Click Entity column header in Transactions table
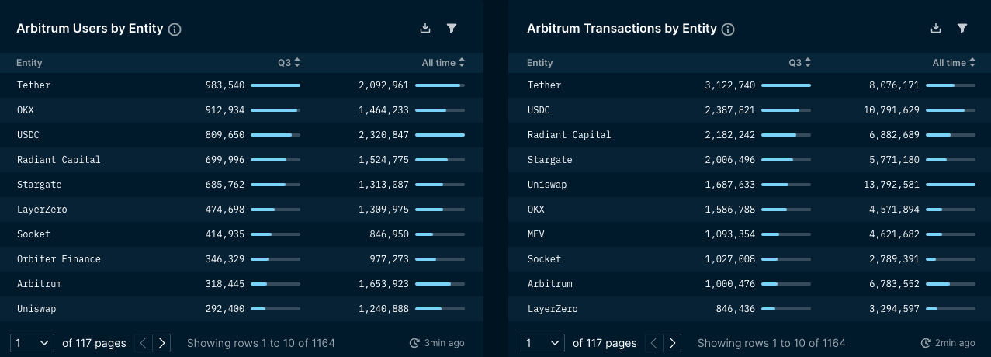Image resolution: width=991 pixels, height=357 pixels. (x=540, y=63)
